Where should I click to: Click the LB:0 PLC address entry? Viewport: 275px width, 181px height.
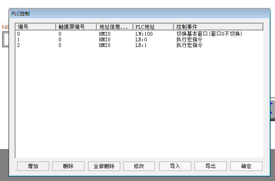(x=141, y=40)
